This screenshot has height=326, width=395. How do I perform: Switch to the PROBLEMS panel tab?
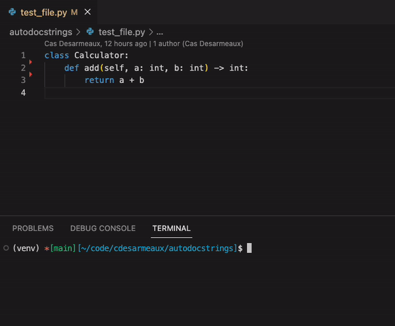pyautogui.click(x=33, y=229)
